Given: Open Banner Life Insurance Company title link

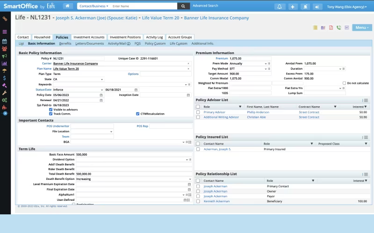Looking at the screenshot, I should (216, 18).
